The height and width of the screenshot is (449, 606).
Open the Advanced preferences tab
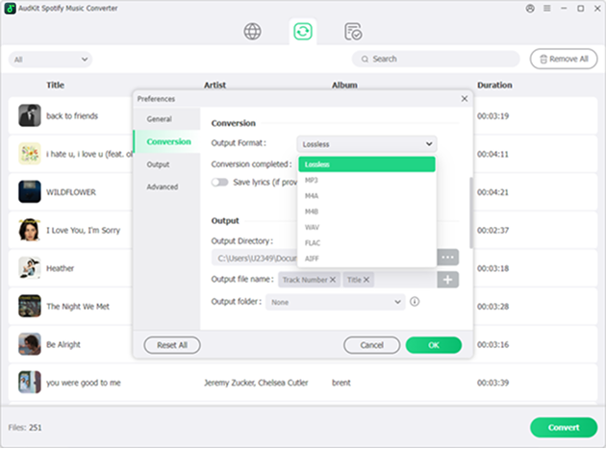tap(166, 187)
